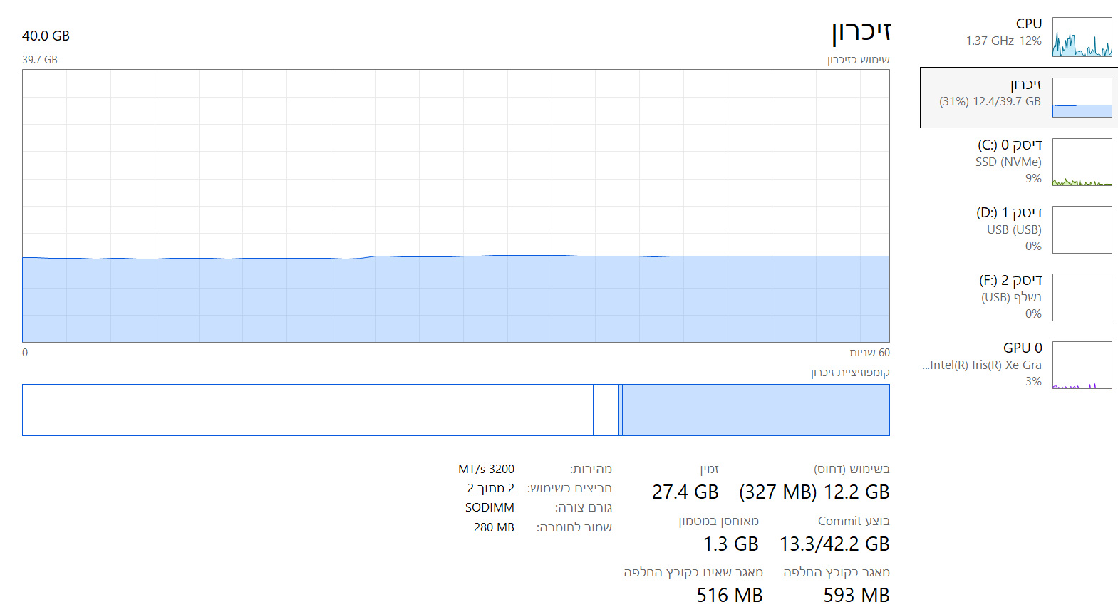Click the 1.3 GB cached value
This screenshot has height=612, width=1118.
730,544
